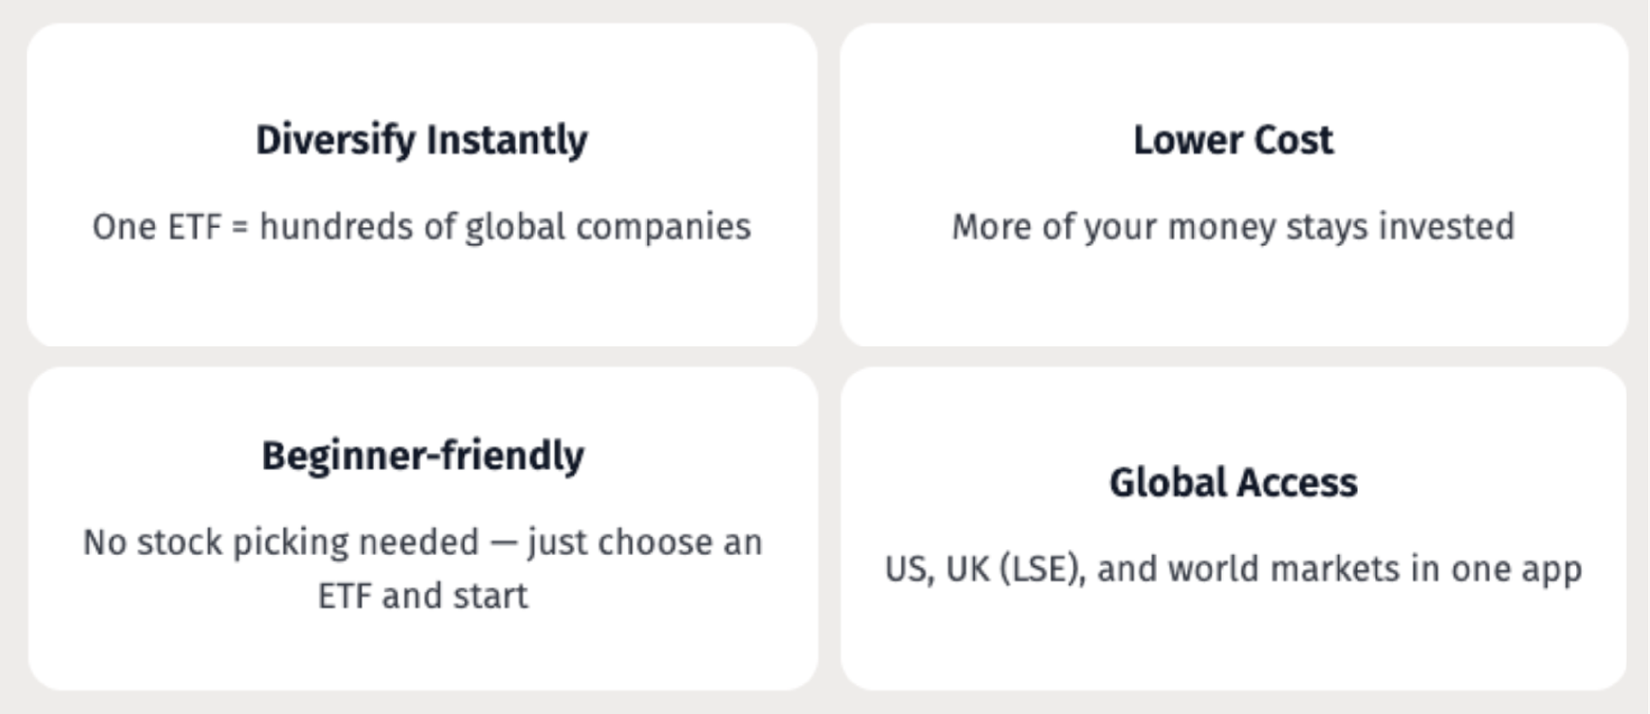Click the "Lower Cost" heading

(1233, 140)
